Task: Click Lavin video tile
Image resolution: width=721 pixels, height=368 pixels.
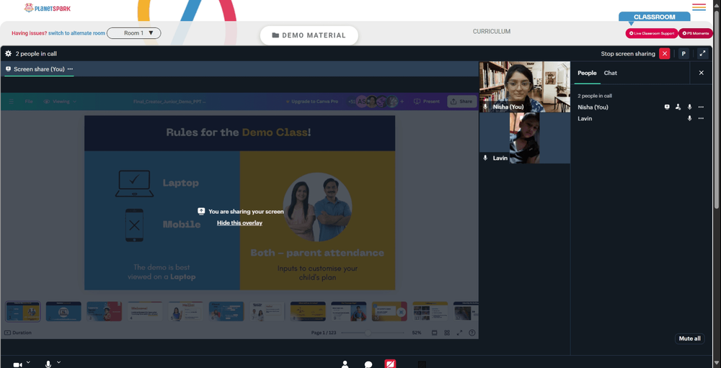Action: pyautogui.click(x=525, y=138)
